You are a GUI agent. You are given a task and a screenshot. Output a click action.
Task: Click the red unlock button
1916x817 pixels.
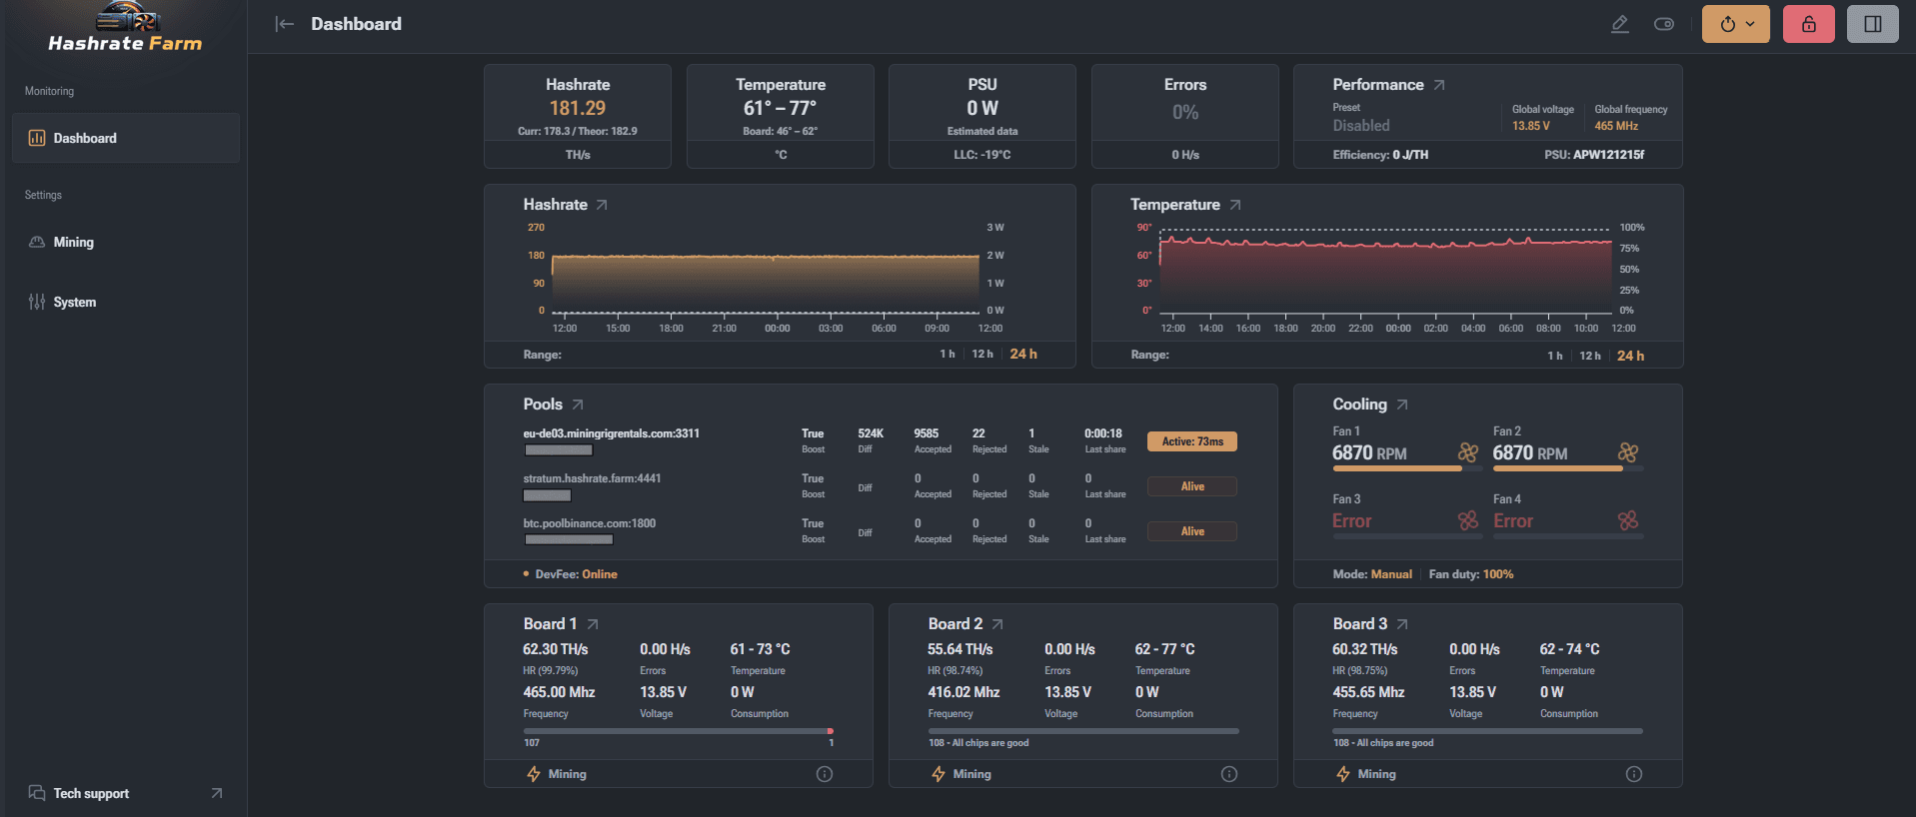click(x=1809, y=24)
